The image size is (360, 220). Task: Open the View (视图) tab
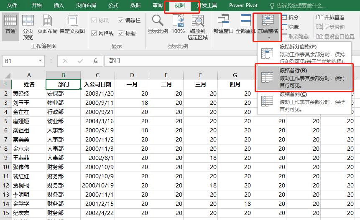click(179, 5)
